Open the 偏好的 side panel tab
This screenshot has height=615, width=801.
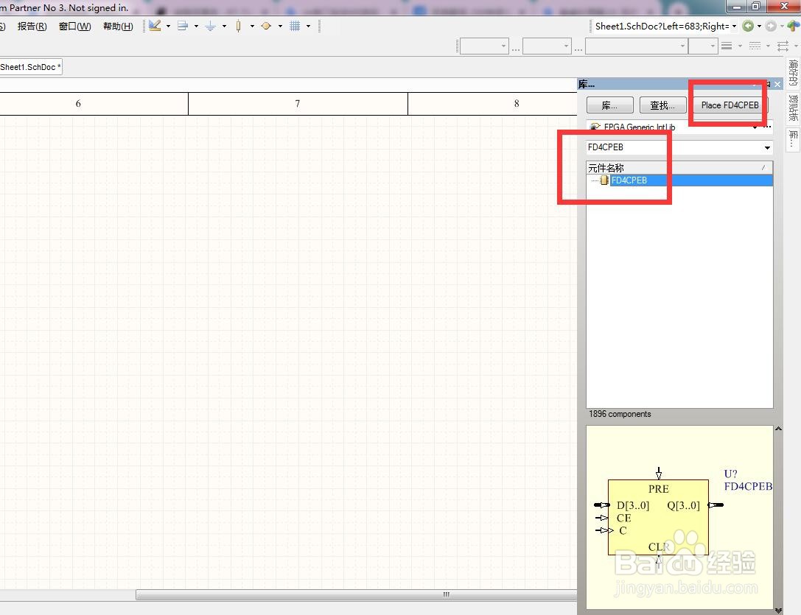pyautogui.click(x=794, y=73)
